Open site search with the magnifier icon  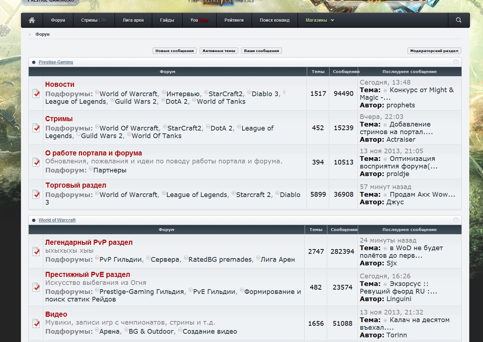(459, 20)
